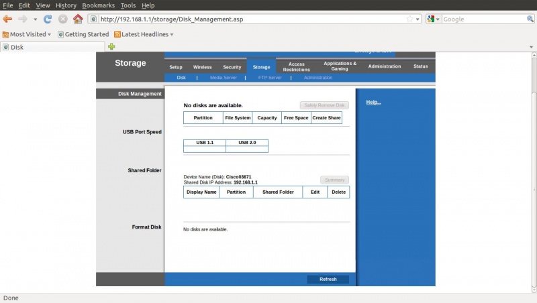Click the Stop loading icon
The height and width of the screenshot is (303, 537).
click(62, 19)
